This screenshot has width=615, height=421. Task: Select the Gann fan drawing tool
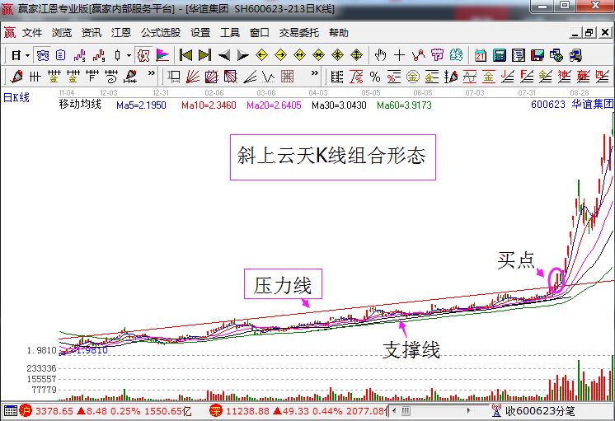(192, 77)
